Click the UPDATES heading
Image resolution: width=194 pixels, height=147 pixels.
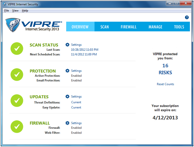coord(39,97)
